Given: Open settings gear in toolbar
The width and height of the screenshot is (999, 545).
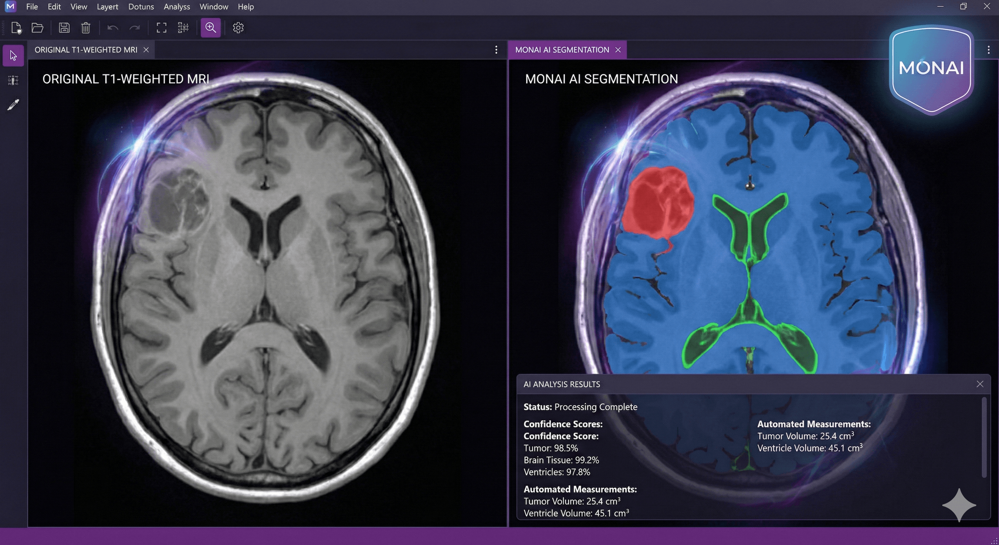Looking at the screenshot, I should click(238, 28).
